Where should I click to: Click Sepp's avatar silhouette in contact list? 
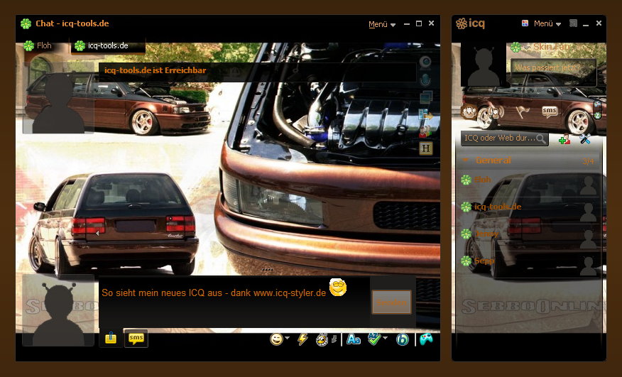pos(588,266)
